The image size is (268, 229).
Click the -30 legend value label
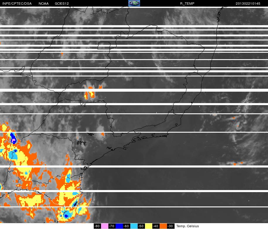pyautogui.click(x=170, y=226)
